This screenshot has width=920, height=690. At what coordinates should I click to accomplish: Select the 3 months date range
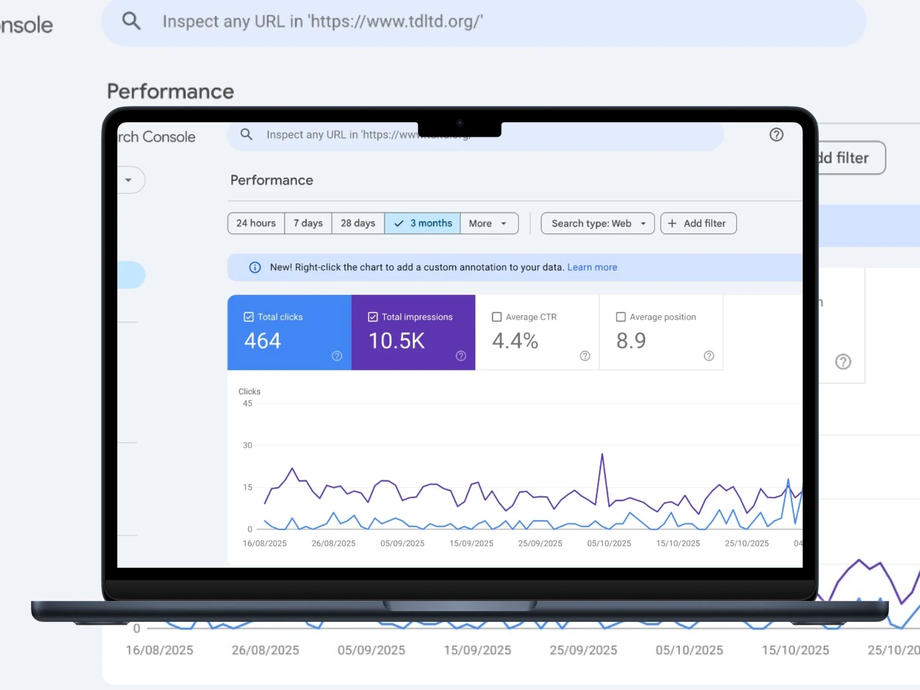coord(423,223)
